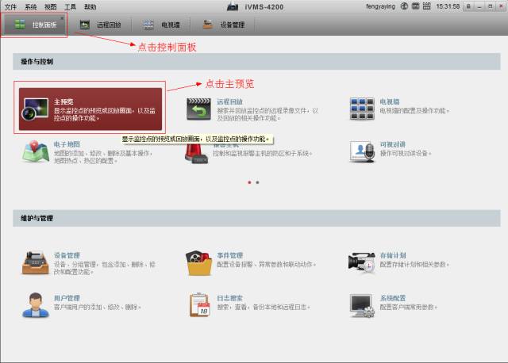Open the 视图 (View) menu

tap(50, 6)
